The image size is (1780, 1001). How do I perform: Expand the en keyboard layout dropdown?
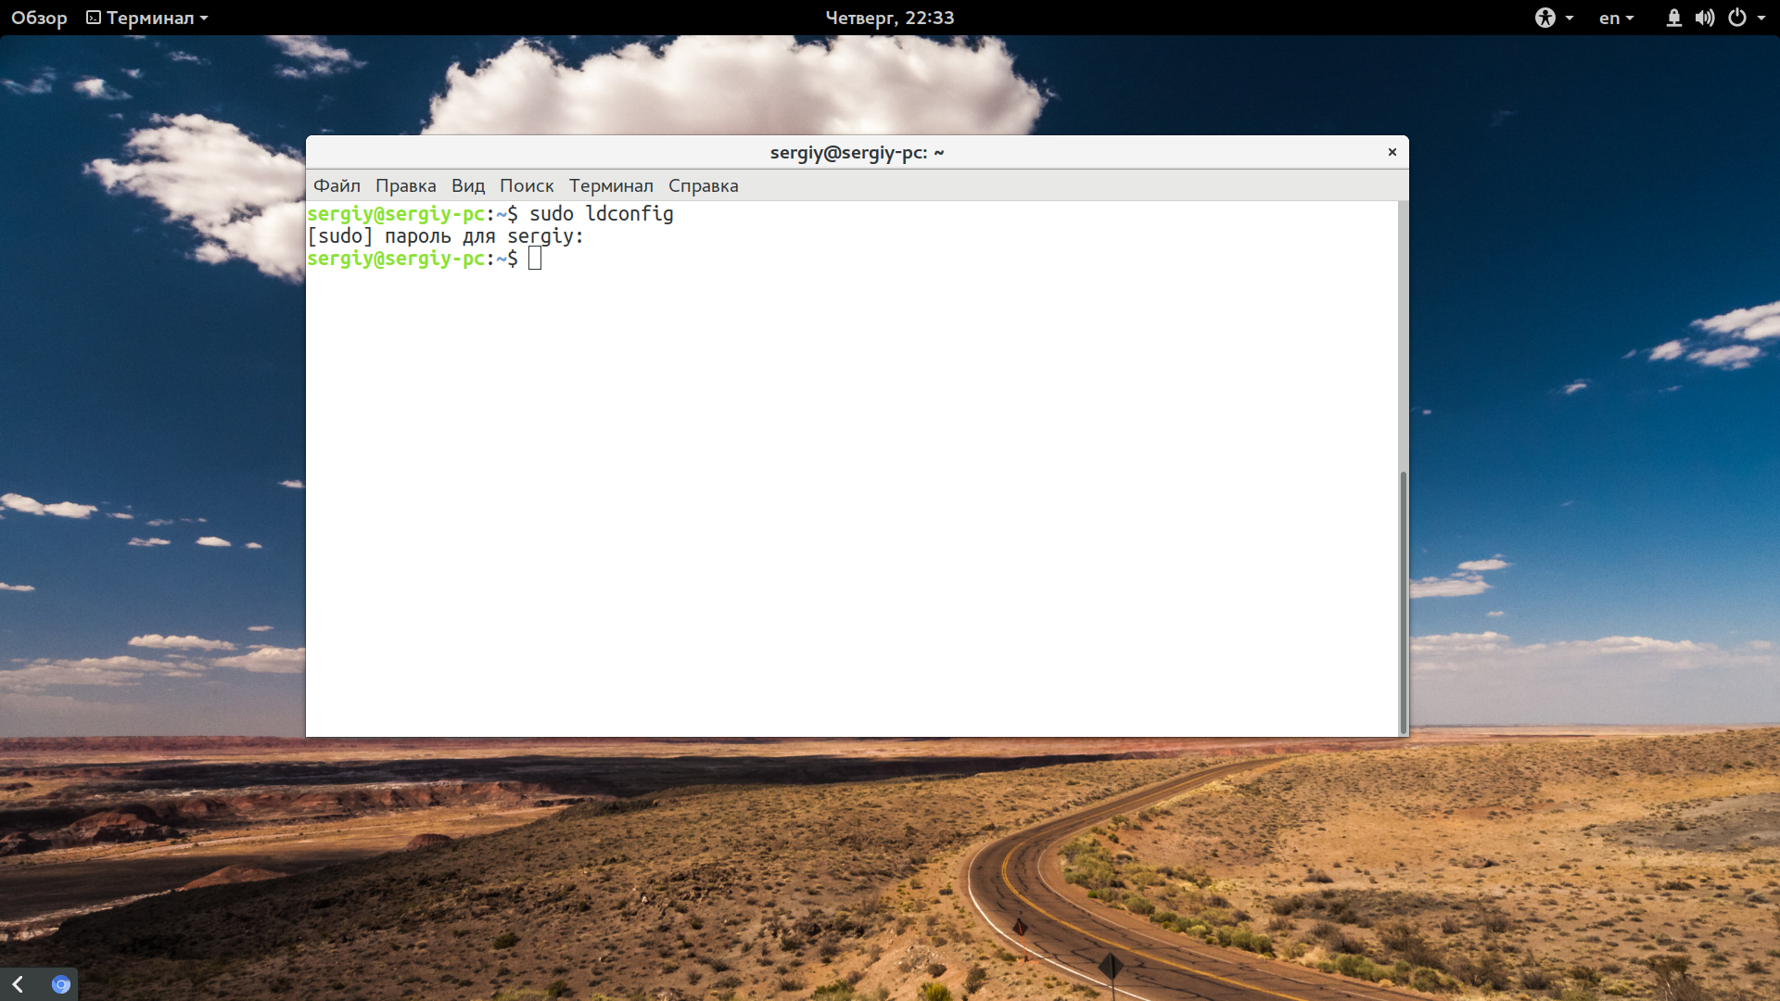click(x=1629, y=18)
